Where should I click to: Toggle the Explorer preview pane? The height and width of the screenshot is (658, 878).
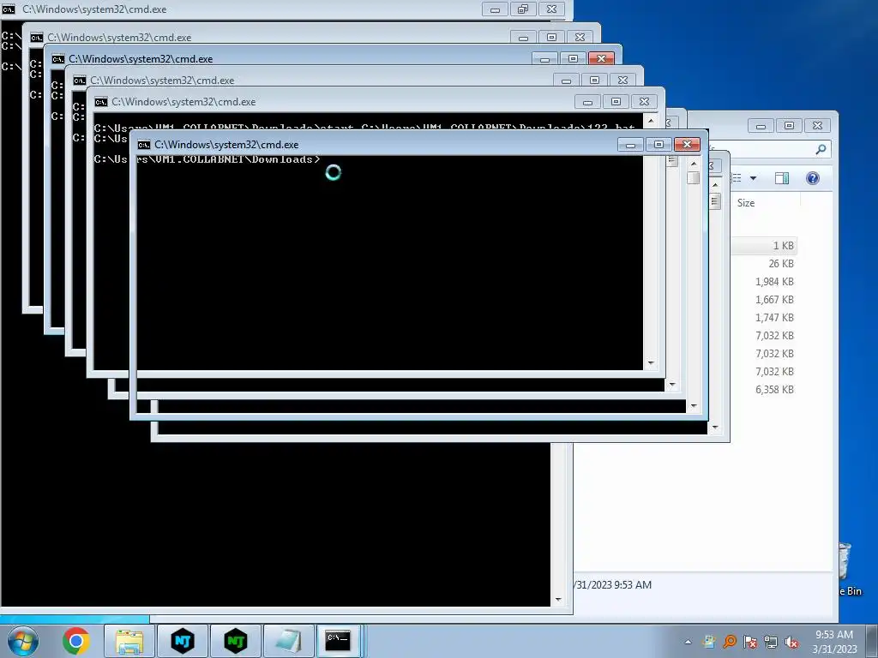782,178
